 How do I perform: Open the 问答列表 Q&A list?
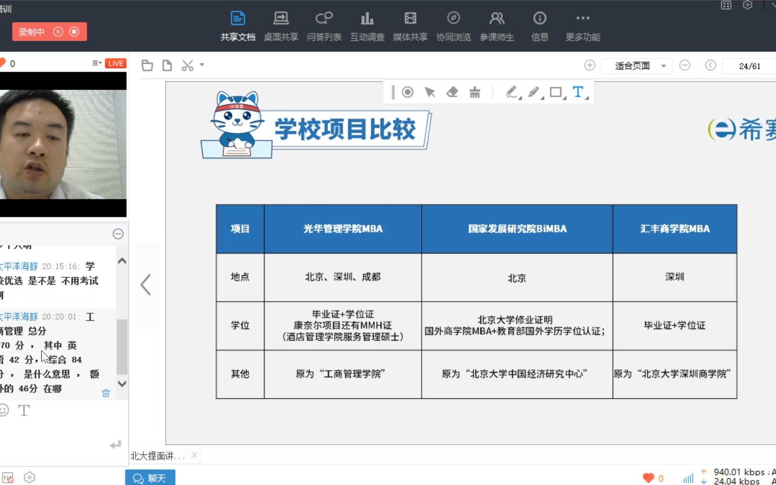click(x=324, y=26)
